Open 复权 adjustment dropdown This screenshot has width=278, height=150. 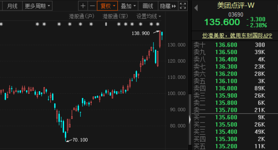tap(108, 6)
